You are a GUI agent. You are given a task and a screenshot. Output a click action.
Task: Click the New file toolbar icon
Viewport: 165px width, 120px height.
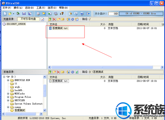click(x=5, y=14)
